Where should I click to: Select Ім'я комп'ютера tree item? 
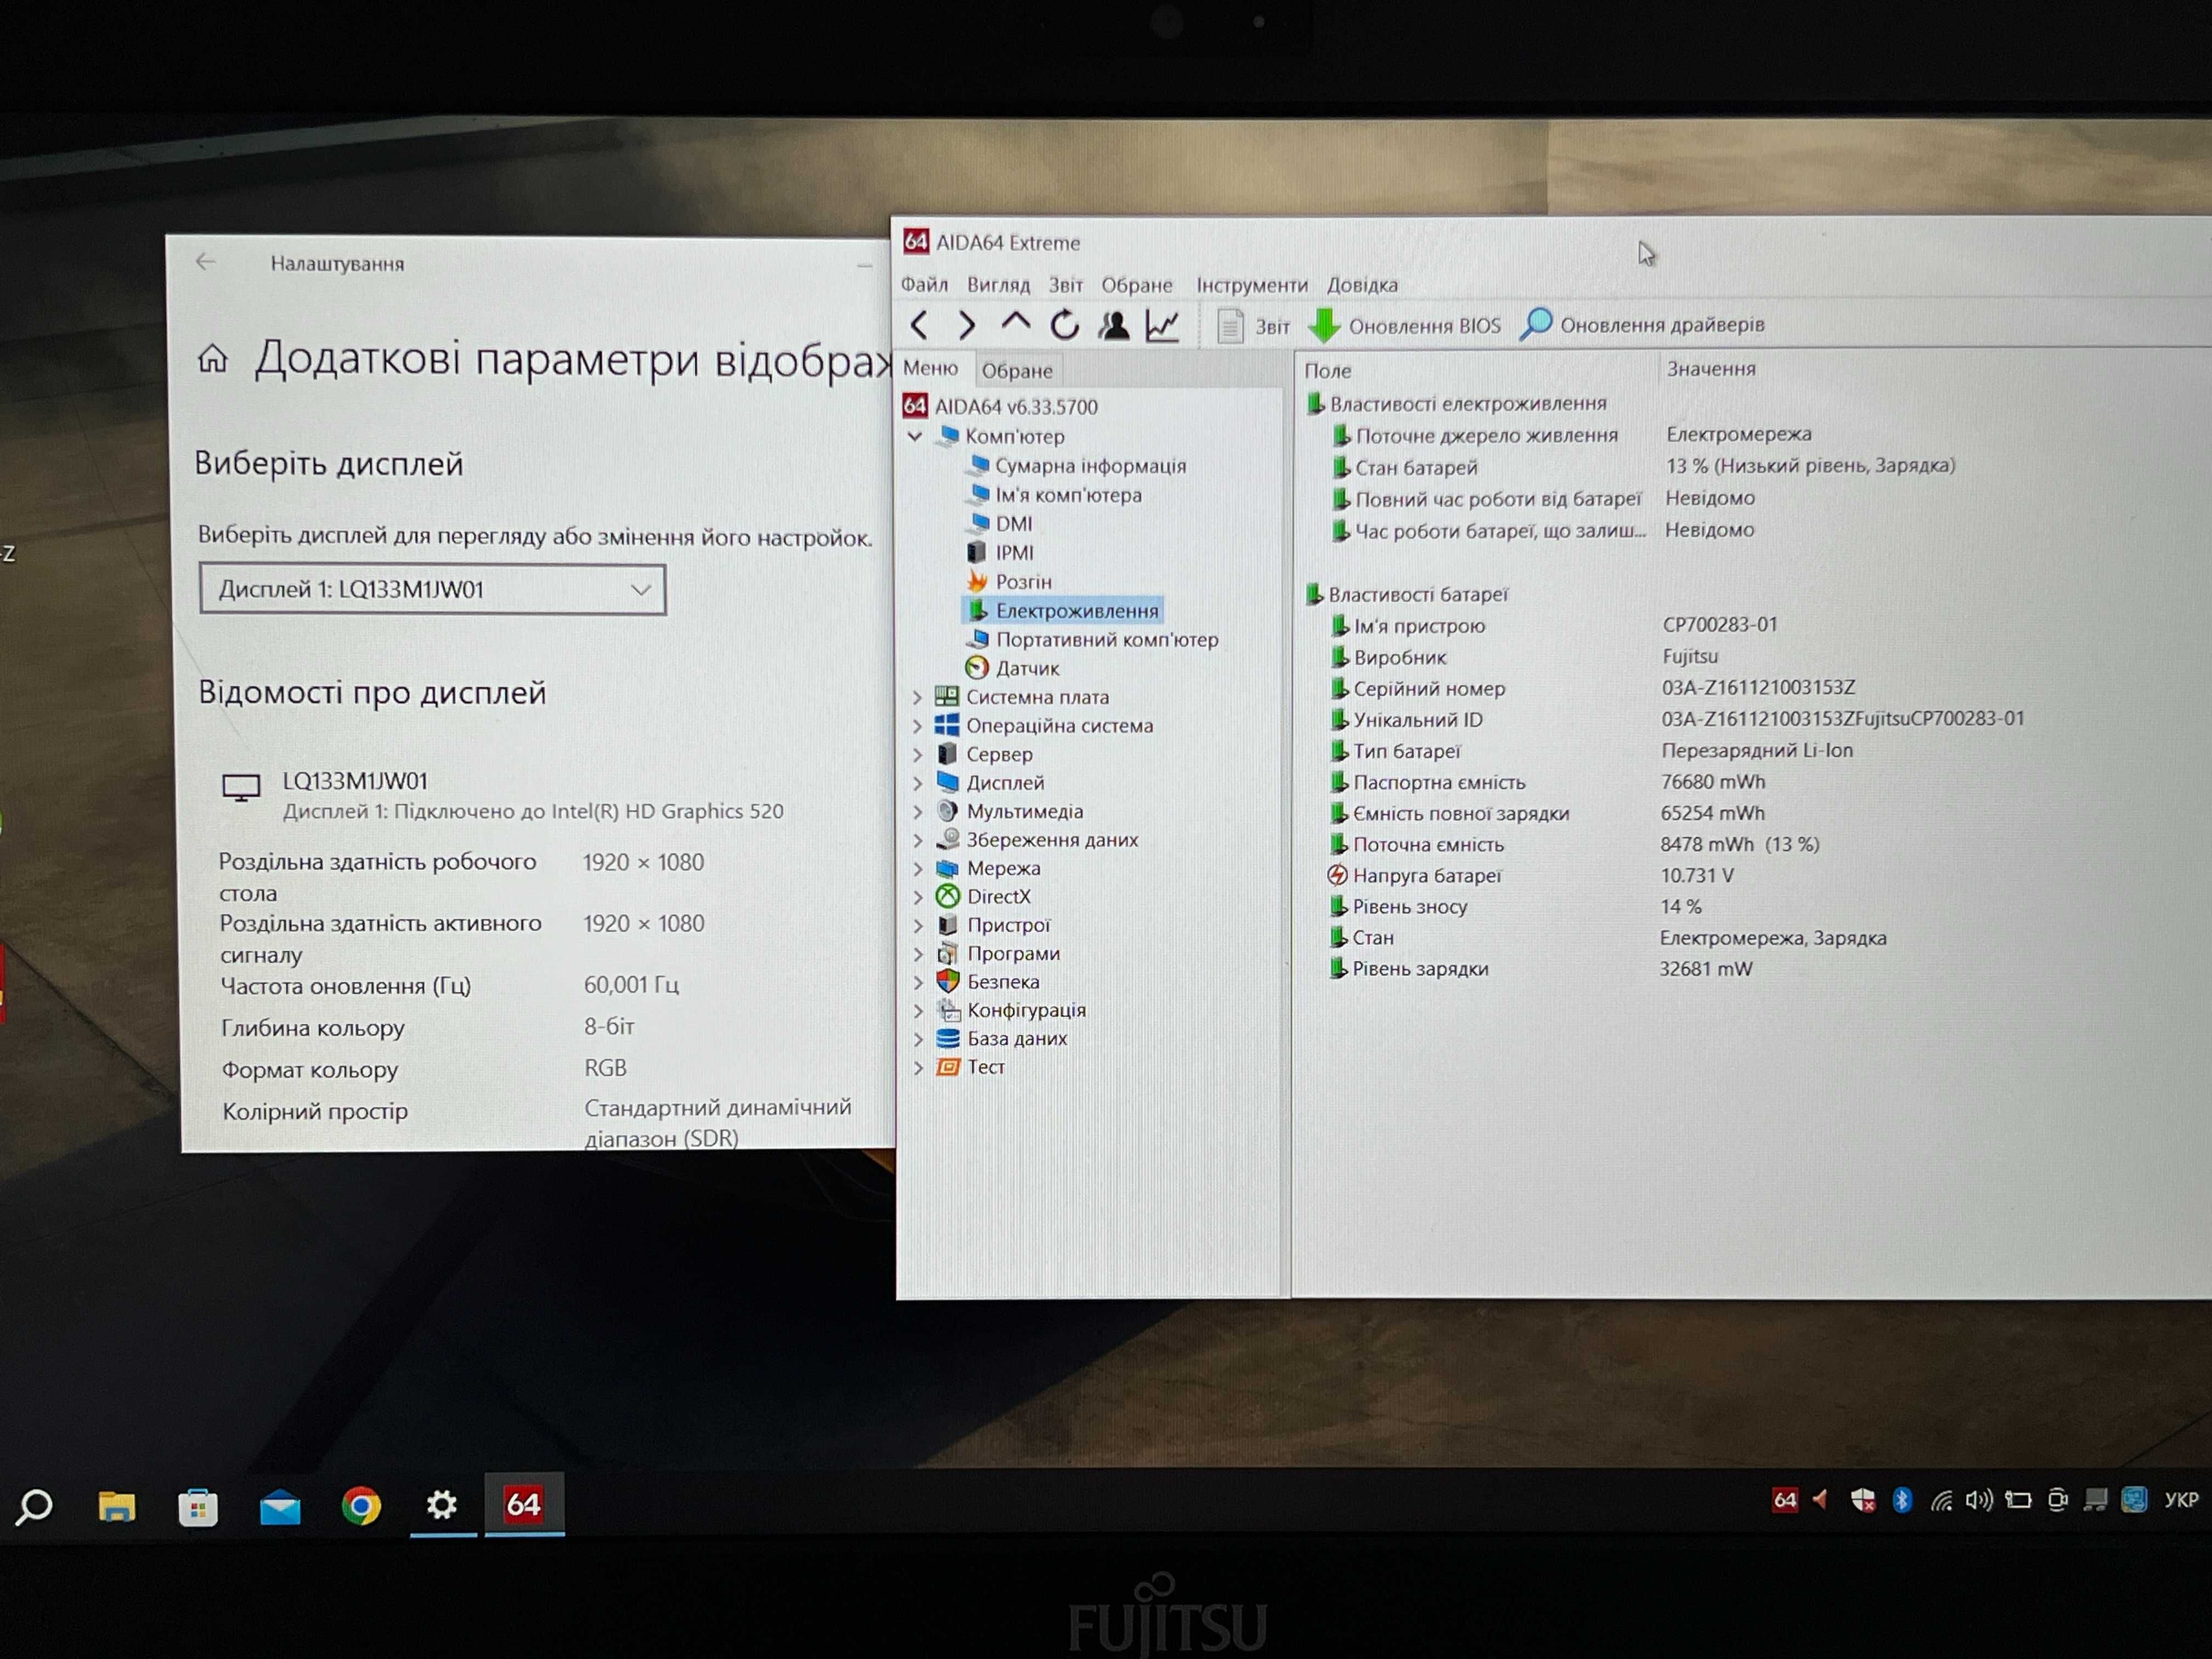(1056, 494)
